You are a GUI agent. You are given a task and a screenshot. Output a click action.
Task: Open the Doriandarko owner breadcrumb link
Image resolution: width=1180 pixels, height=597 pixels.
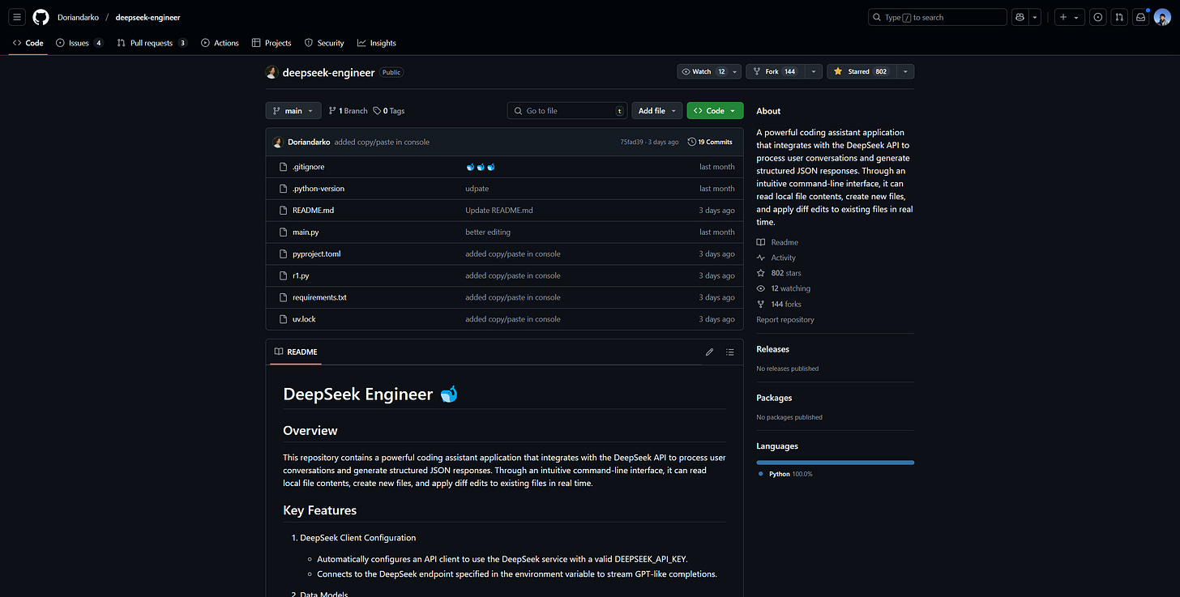(79, 17)
